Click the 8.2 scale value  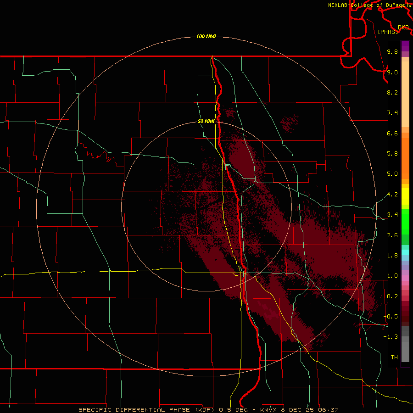pos(392,92)
